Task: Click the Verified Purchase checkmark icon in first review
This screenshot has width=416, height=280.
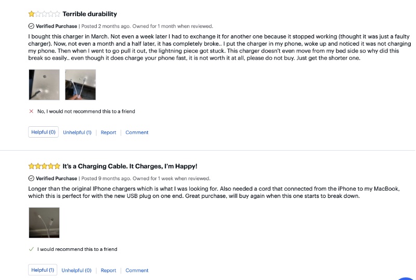Action: tap(31, 26)
